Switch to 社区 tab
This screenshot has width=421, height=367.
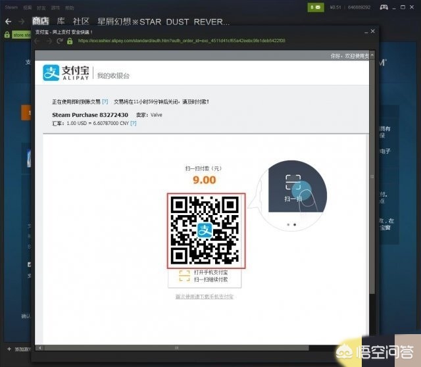pos(81,21)
